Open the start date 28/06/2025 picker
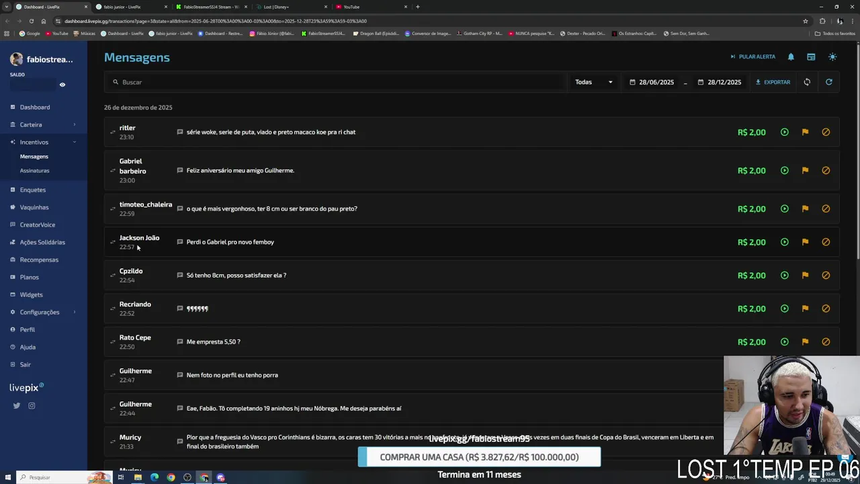 [652, 82]
